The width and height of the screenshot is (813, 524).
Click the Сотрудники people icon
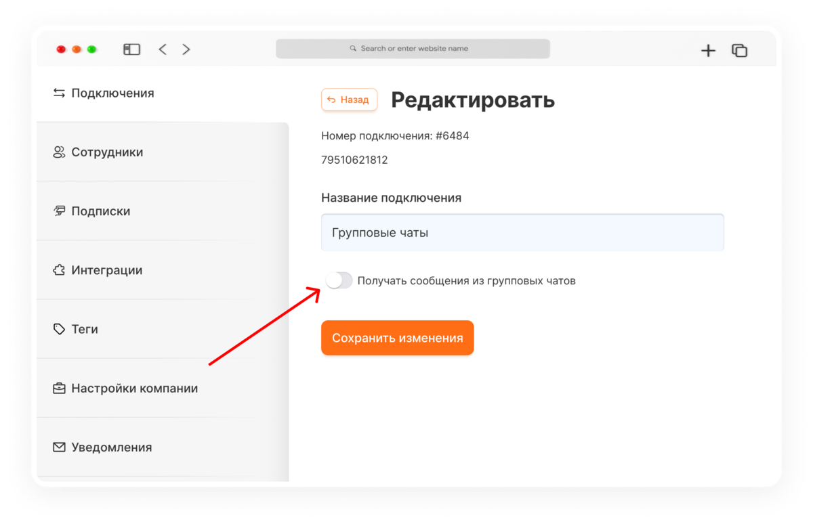59,152
